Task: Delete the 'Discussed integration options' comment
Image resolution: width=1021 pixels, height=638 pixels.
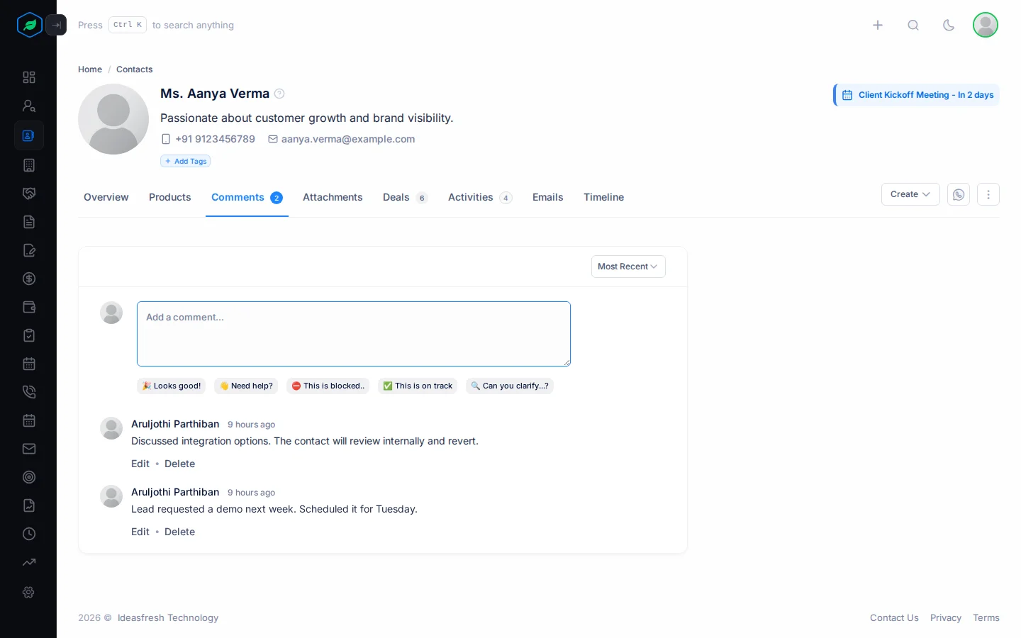Action: [x=180, y=464]
